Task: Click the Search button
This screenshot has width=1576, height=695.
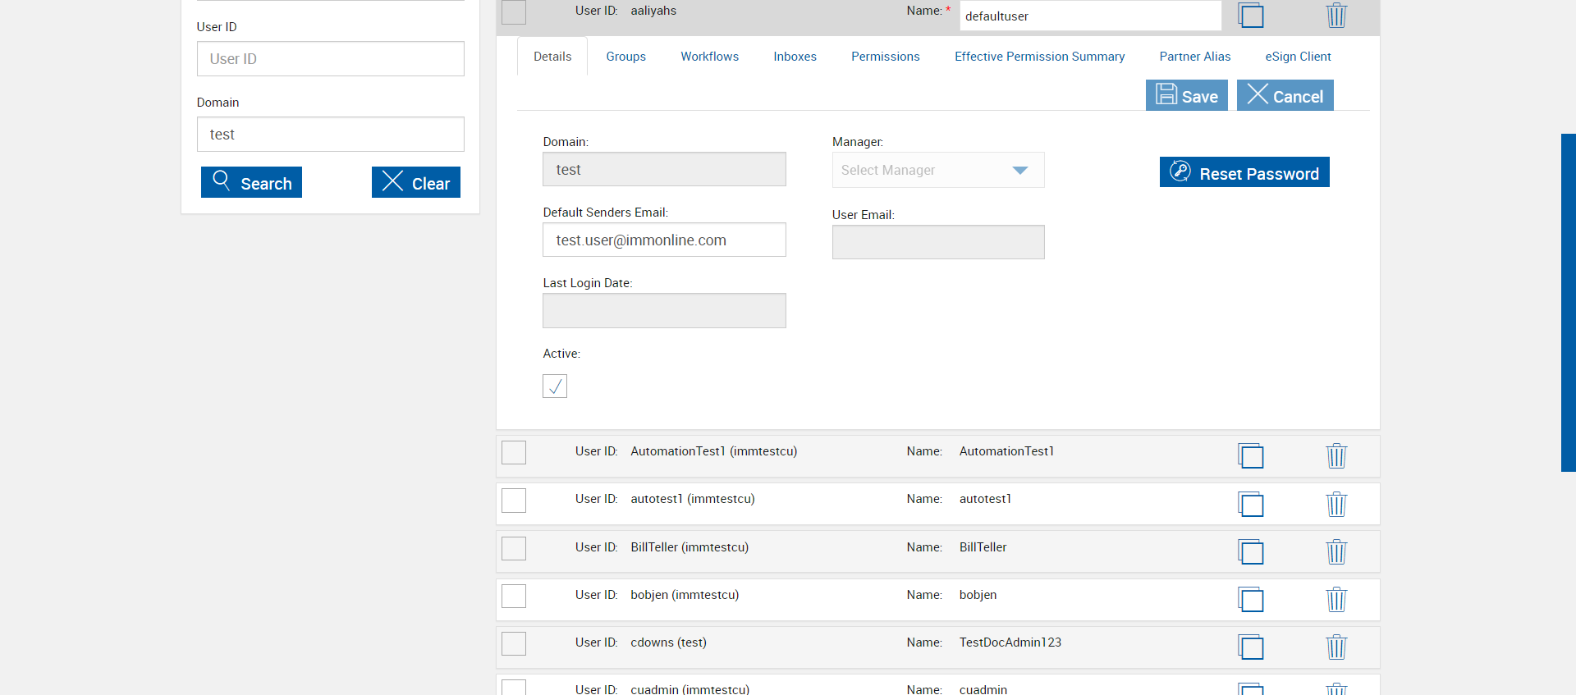Action: 251,182
